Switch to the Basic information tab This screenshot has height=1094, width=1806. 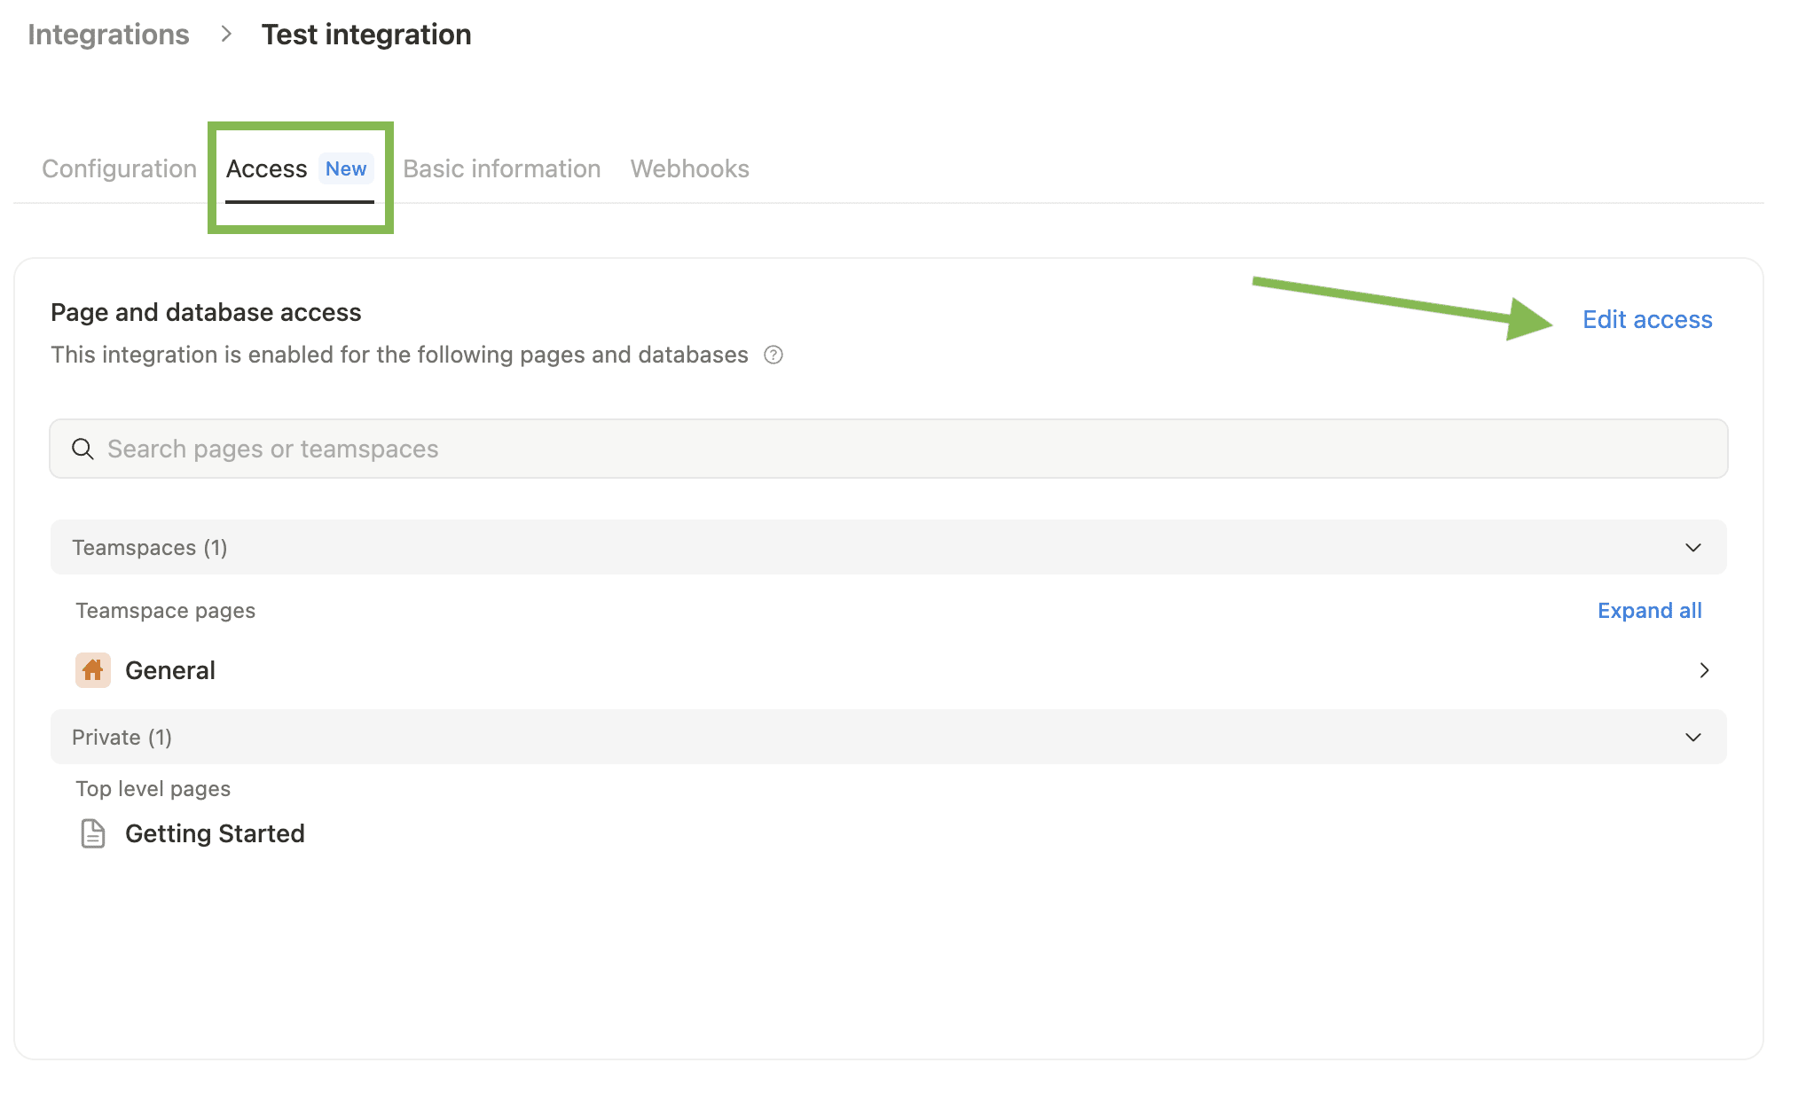tap(501, 168)
